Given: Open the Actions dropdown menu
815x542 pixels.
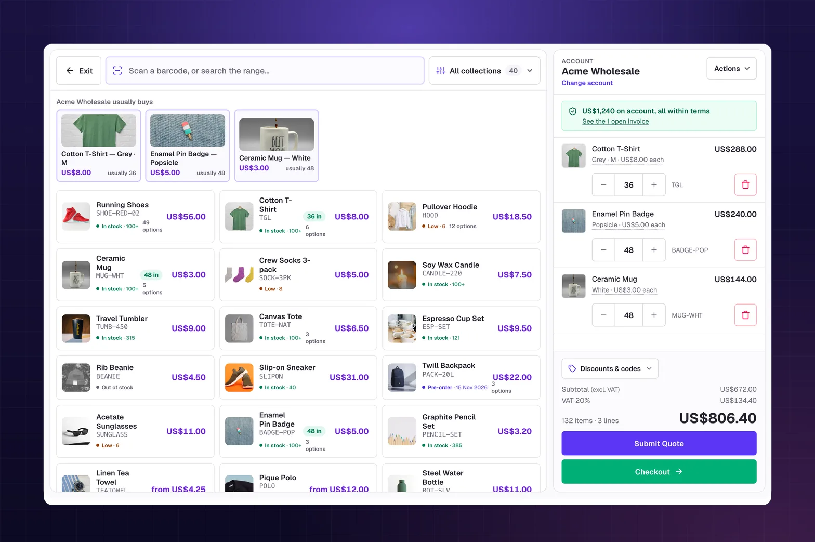Looking at the screenshot, I should tap(731, 69).
